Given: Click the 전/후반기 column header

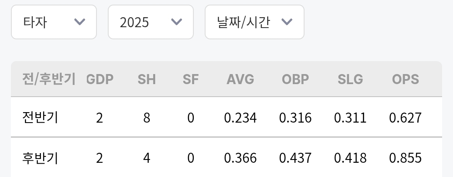Looking at the screenshot, I should coord(49,79).
